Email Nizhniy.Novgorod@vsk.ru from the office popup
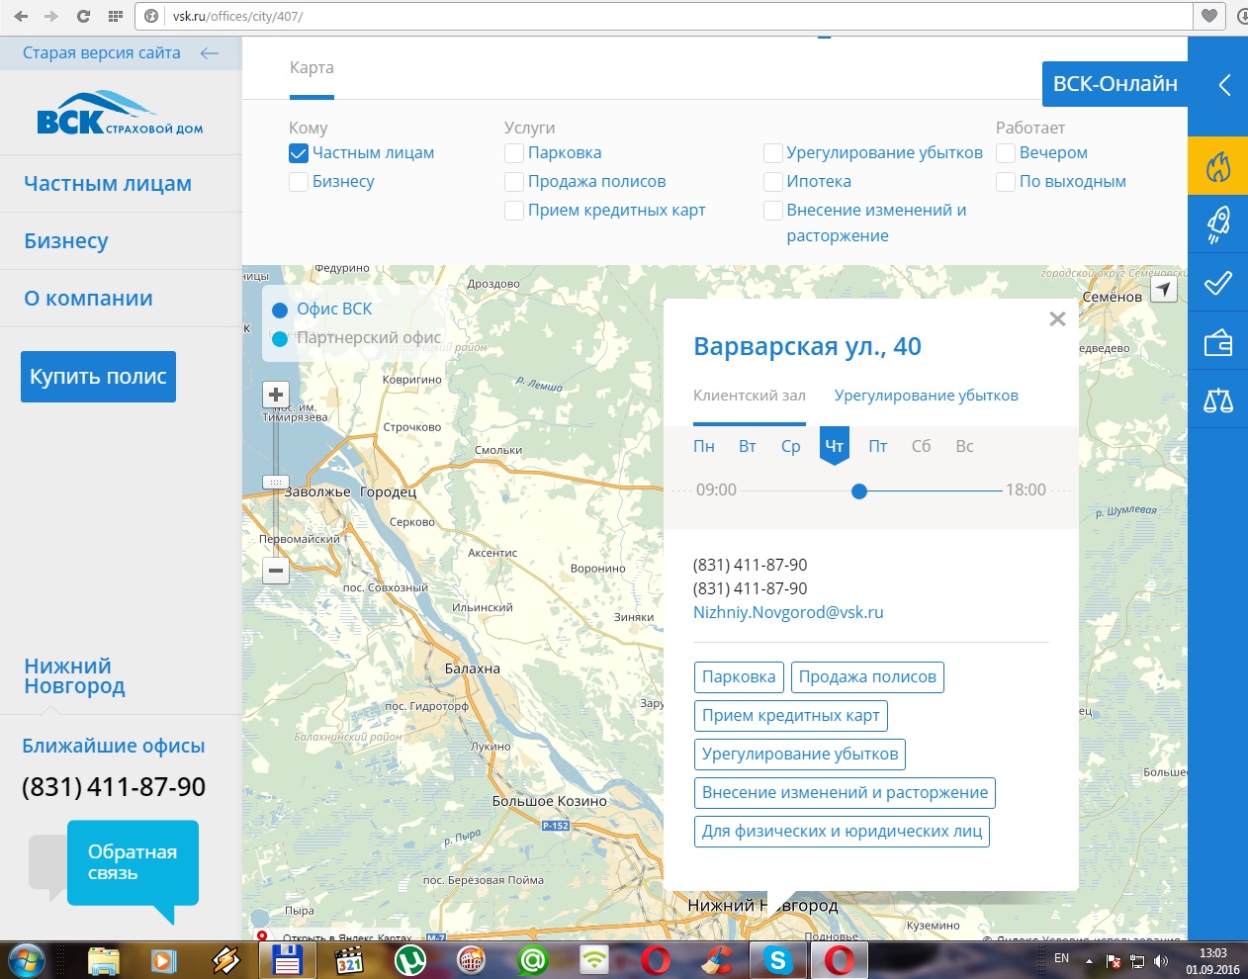The width and height of the screenshot is (1248, 979). pos(788,612)
